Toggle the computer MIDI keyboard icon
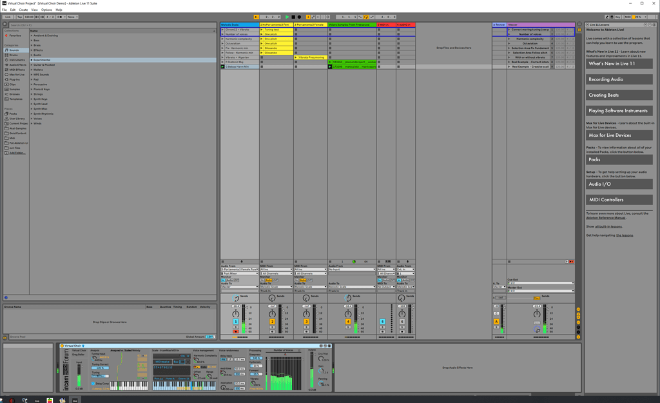This screenshot has height=403, width=660. (x=612, y=16)
